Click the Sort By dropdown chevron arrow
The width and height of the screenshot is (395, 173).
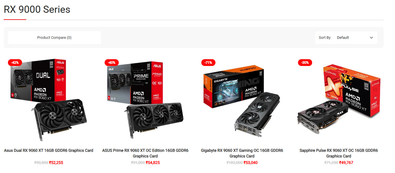coord(372,38)
